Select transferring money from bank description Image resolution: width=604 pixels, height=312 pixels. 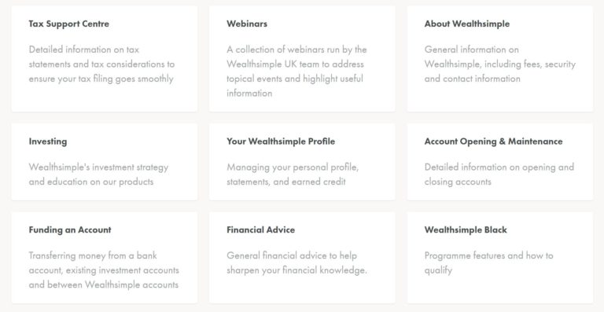(104, 270)
